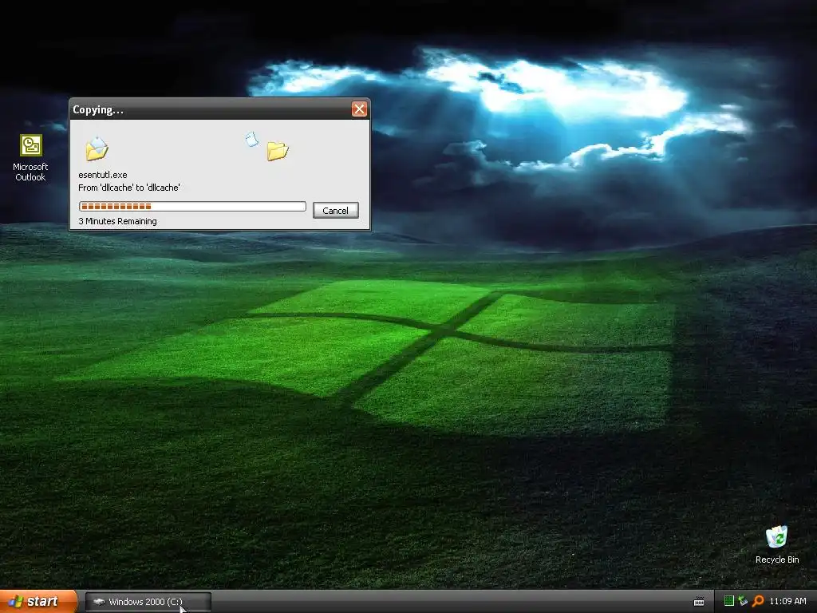Click the From 'dllcache' to 'dllcache' text
Screen dimensions: 817x613
coord(129,188)
